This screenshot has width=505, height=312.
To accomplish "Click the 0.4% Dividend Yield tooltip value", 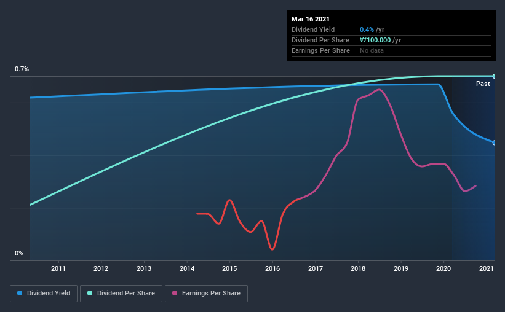I will 367,29.
